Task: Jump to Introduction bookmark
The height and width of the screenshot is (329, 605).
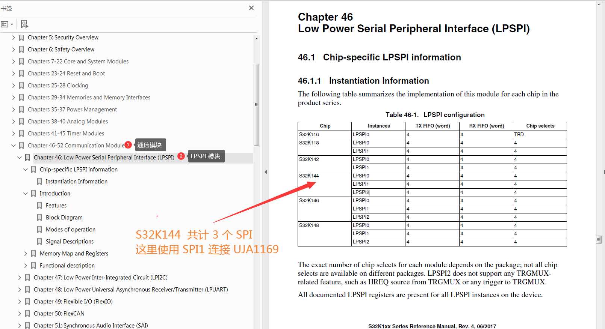Action: (55, 194)
